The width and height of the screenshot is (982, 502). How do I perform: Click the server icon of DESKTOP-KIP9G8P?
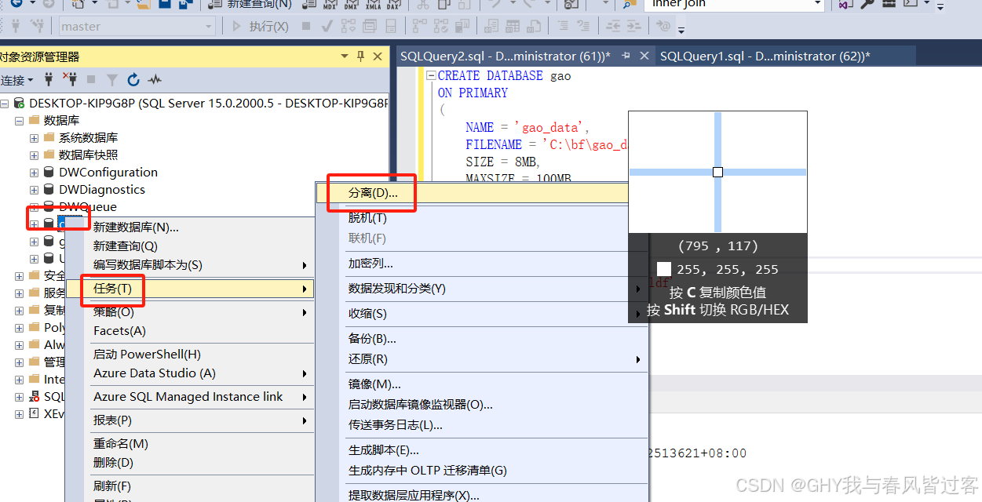coord(20,104)
